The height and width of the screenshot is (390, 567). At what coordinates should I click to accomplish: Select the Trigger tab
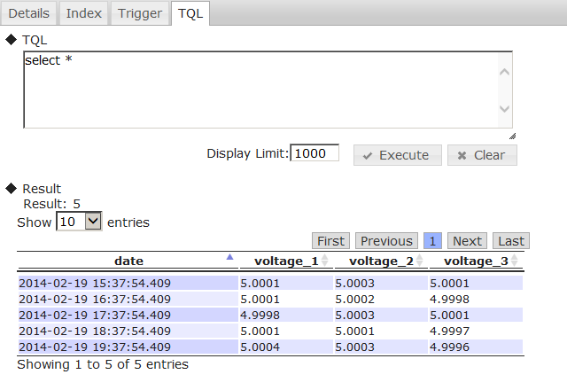point(140,13)
